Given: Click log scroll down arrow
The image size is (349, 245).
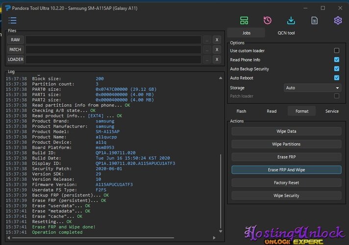Looking at the screenshot, I should coord(221,231).
